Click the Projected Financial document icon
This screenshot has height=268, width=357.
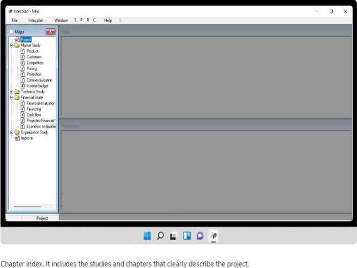tap(22, 121)
